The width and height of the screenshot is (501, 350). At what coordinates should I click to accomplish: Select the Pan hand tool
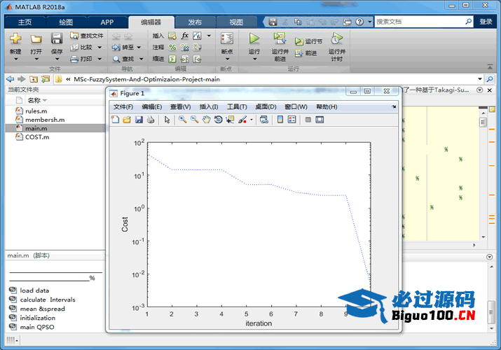(x=207, y=120)
